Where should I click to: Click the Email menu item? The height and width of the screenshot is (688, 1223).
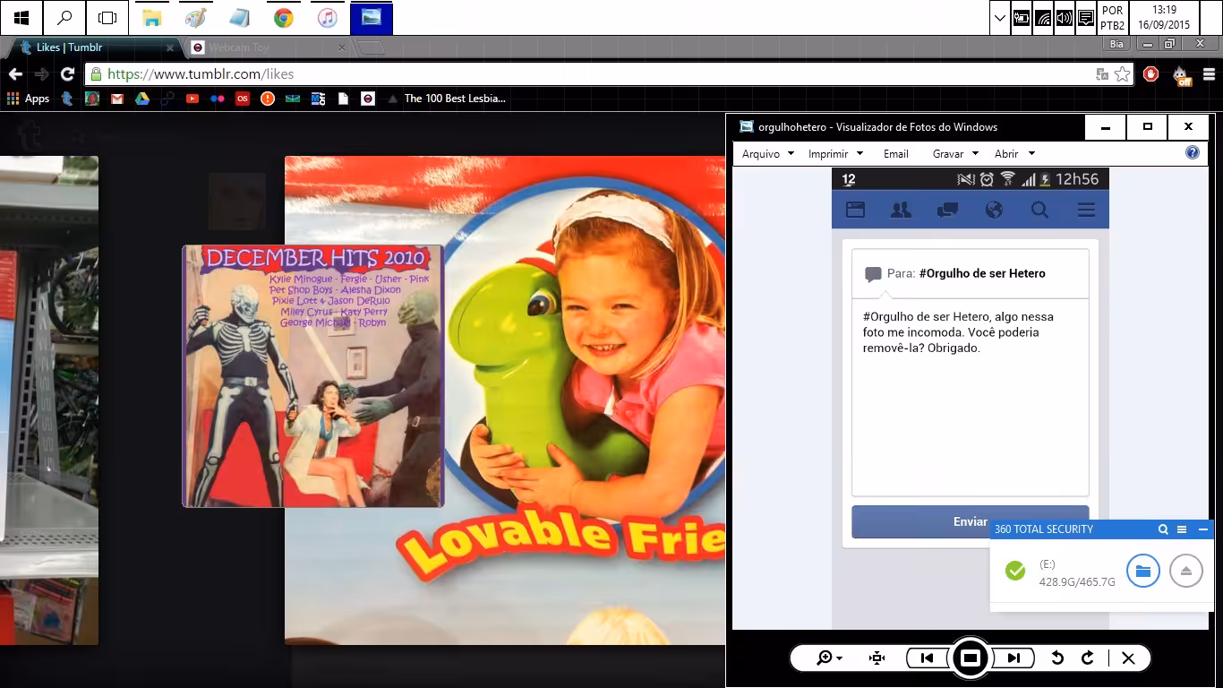pos(896,154)
